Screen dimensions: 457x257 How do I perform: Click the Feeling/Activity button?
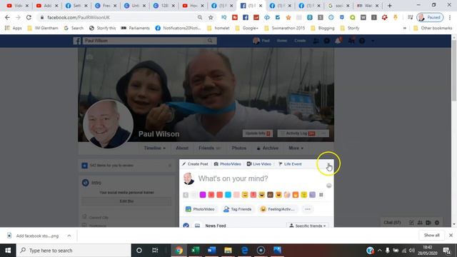pyautogui.click(x=278, y=209)
